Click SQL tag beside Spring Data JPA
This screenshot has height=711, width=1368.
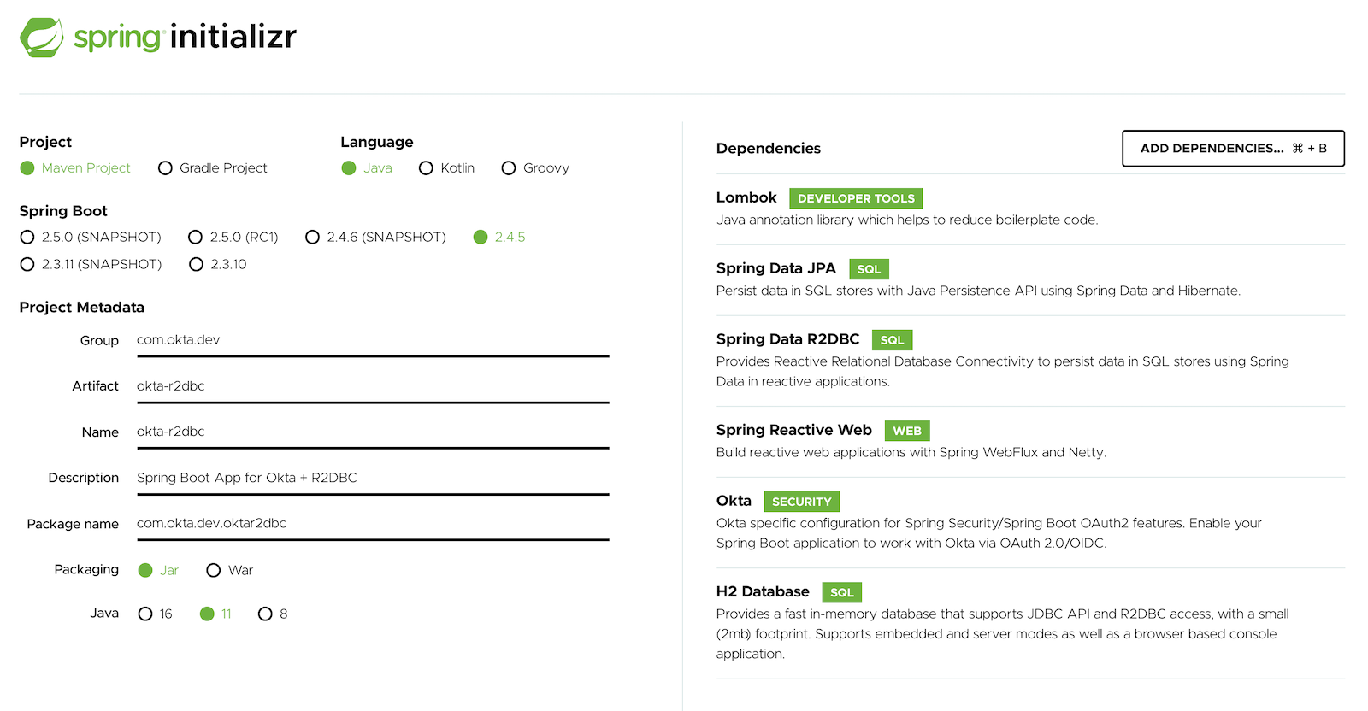[x=869, y=269]
